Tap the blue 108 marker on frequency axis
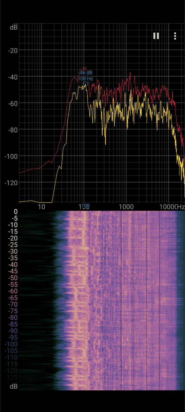Screen dimensions: 185x412 [x=85, y=206]
